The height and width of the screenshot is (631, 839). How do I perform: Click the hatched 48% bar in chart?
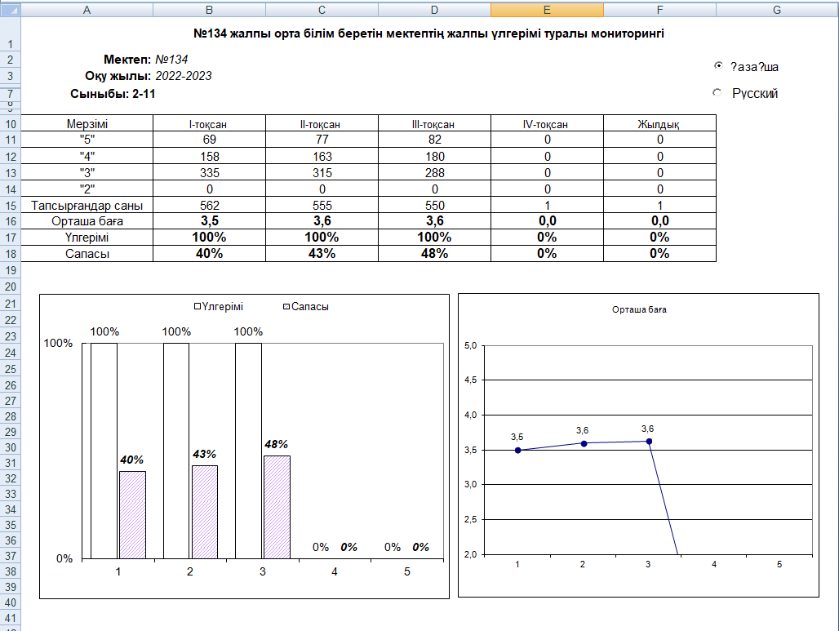tap(277, 506)
